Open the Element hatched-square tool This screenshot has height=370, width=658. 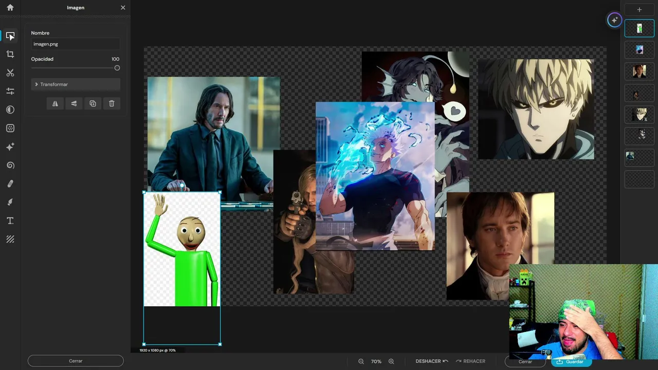(x=10, y=239)
